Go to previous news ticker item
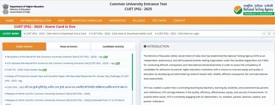Viewport: 275px width, 105px height. [264, 34]
